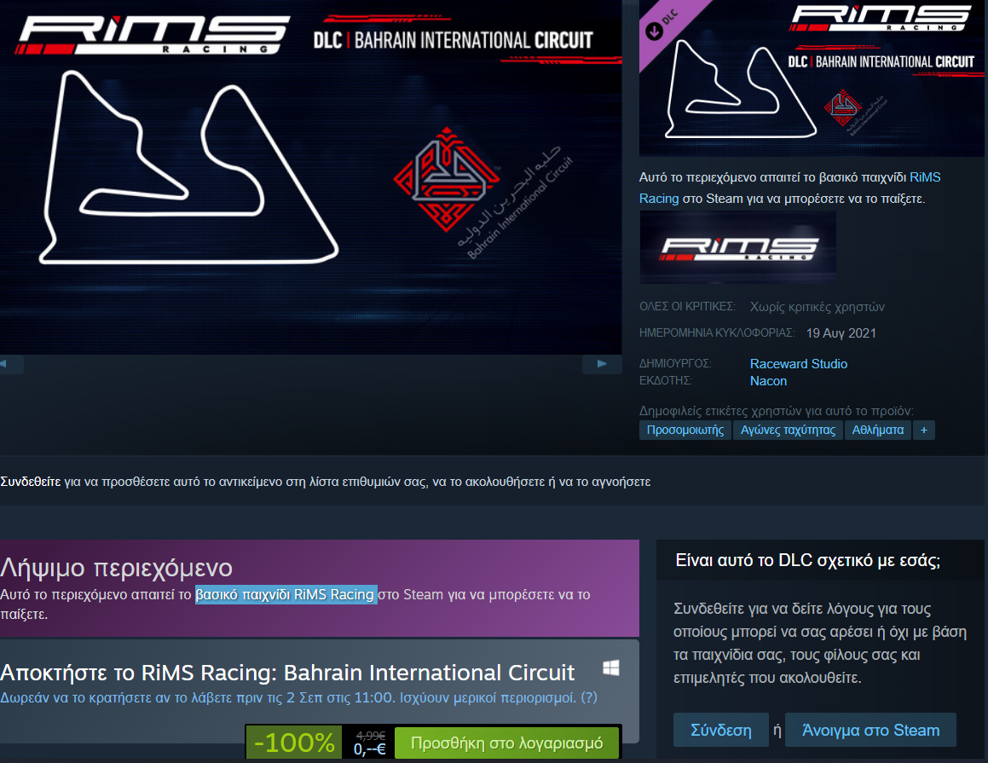Image resolution: width=988 pixels, height=763 pixels.
Task: Click Χωρίς κριτικές χρηστών review summary
Action: point(818,307)
